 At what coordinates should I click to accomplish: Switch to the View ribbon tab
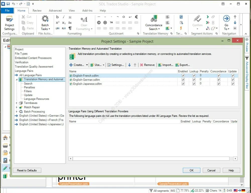point(72,11)
